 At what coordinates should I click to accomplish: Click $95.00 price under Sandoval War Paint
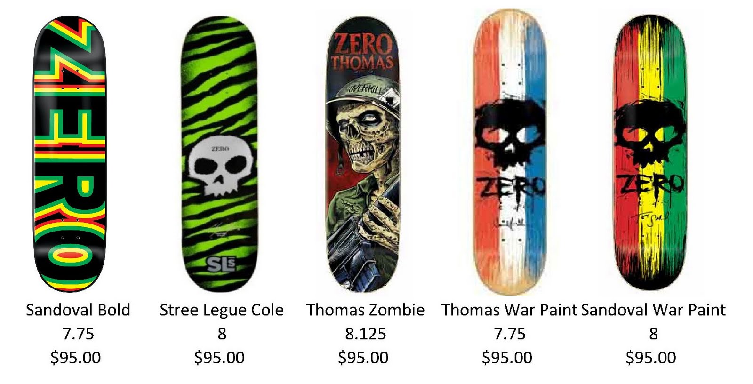[x=651, y=358]
